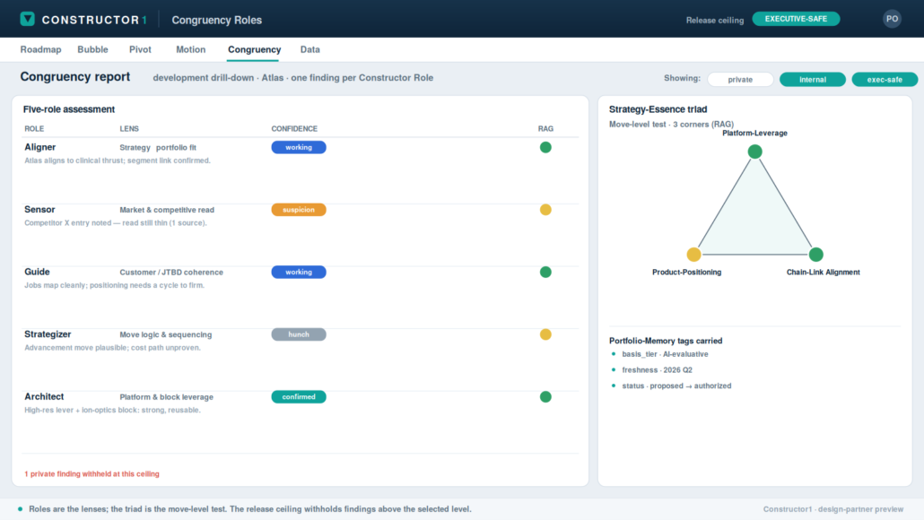Click the Guide role name

[x=37, y=272]
